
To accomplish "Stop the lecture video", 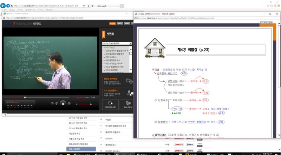I will (57, 104).
